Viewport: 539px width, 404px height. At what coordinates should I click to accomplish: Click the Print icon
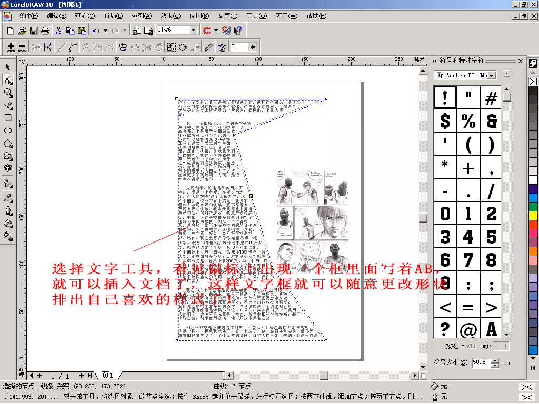[x=45, y=31]
